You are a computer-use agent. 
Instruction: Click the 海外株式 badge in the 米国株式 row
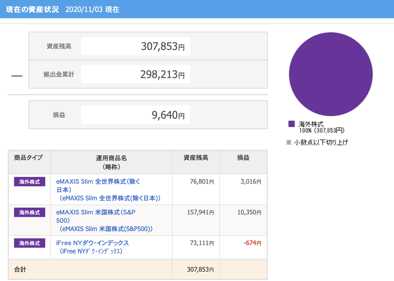point(30,212)
